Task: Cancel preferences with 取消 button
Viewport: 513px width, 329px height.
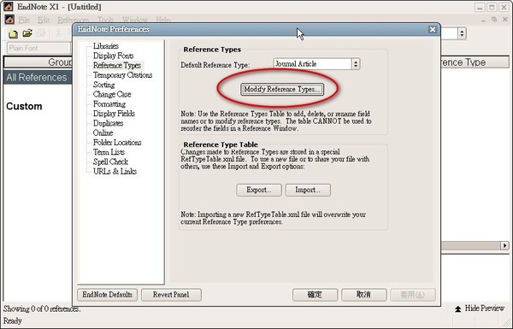Action: (364, 295)
